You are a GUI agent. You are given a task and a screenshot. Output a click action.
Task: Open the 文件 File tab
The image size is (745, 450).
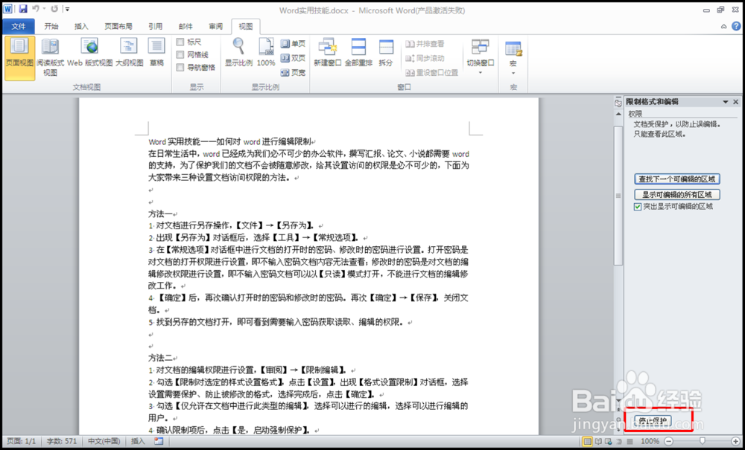click(x=19, y=27)
